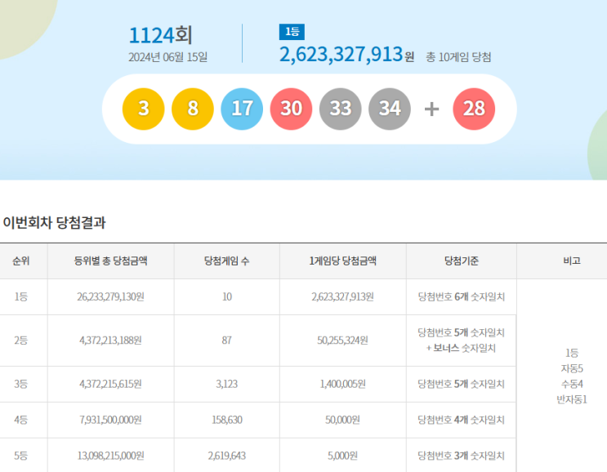Select total prize 26,233,279,130원
The width and height of the screenshot is (607, 472).
click(x=111, y=296)
